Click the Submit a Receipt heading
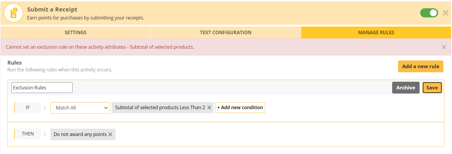Viewport: 452px width, 154px height. 52,10
